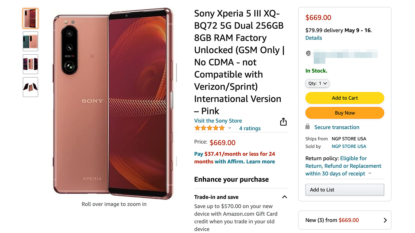This screenshot has height=233, width=415.
Task: Click the secure transaction padlock icon
Action: click(307, 127)
